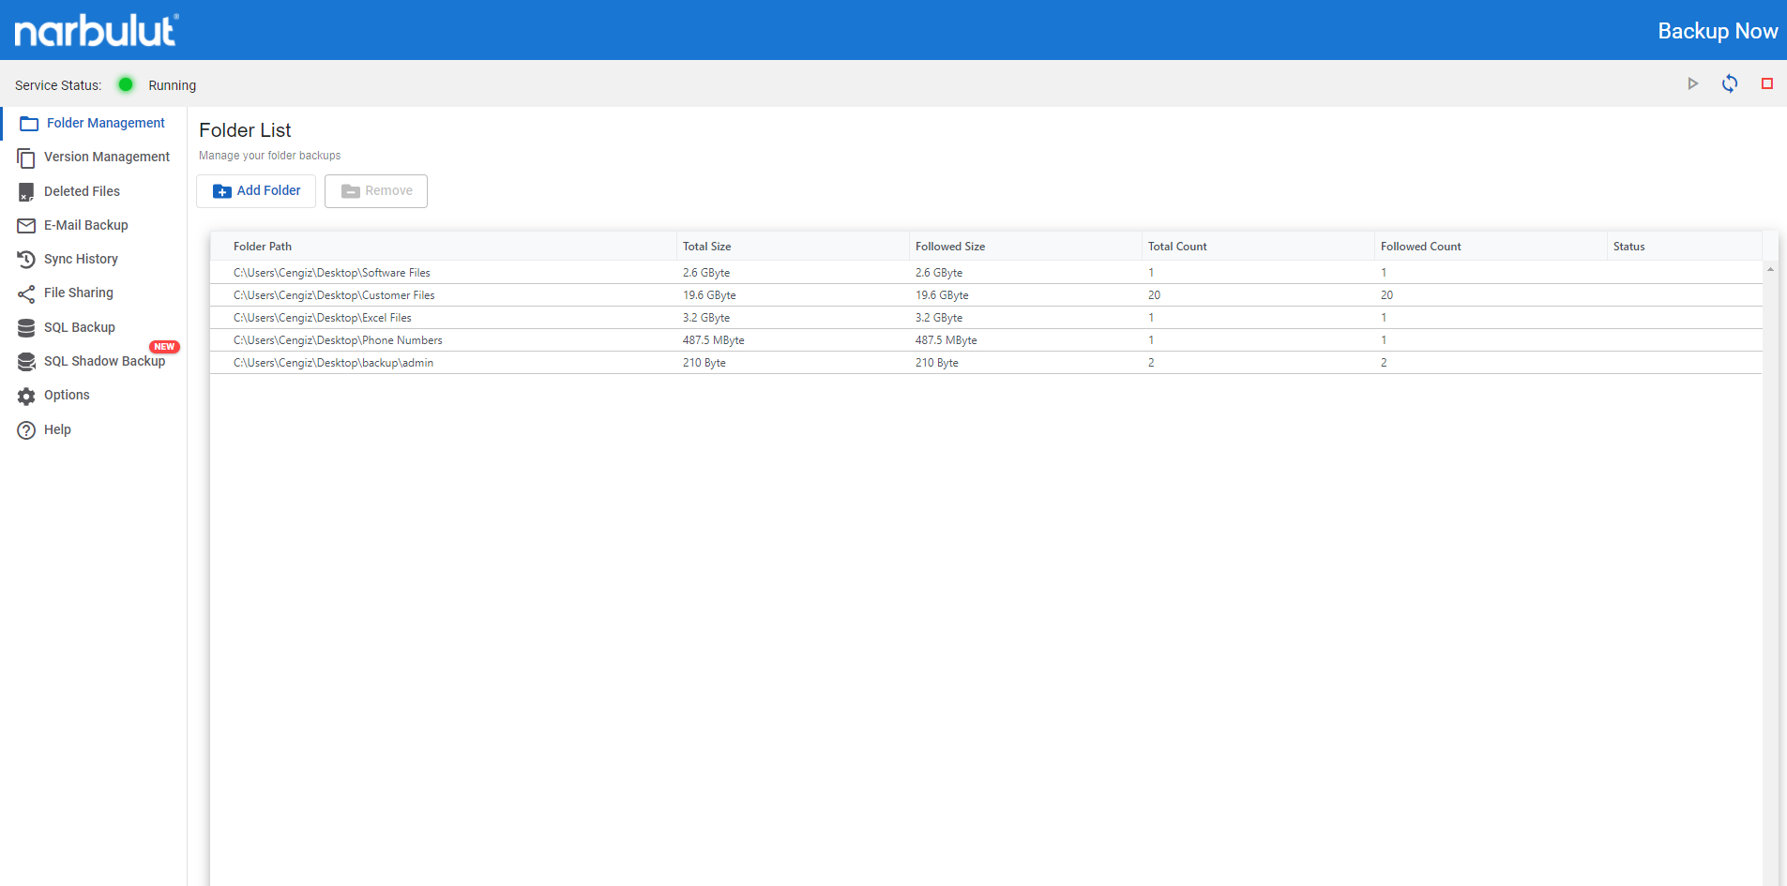
Task: Open the Help page
Action: [57, 429]
